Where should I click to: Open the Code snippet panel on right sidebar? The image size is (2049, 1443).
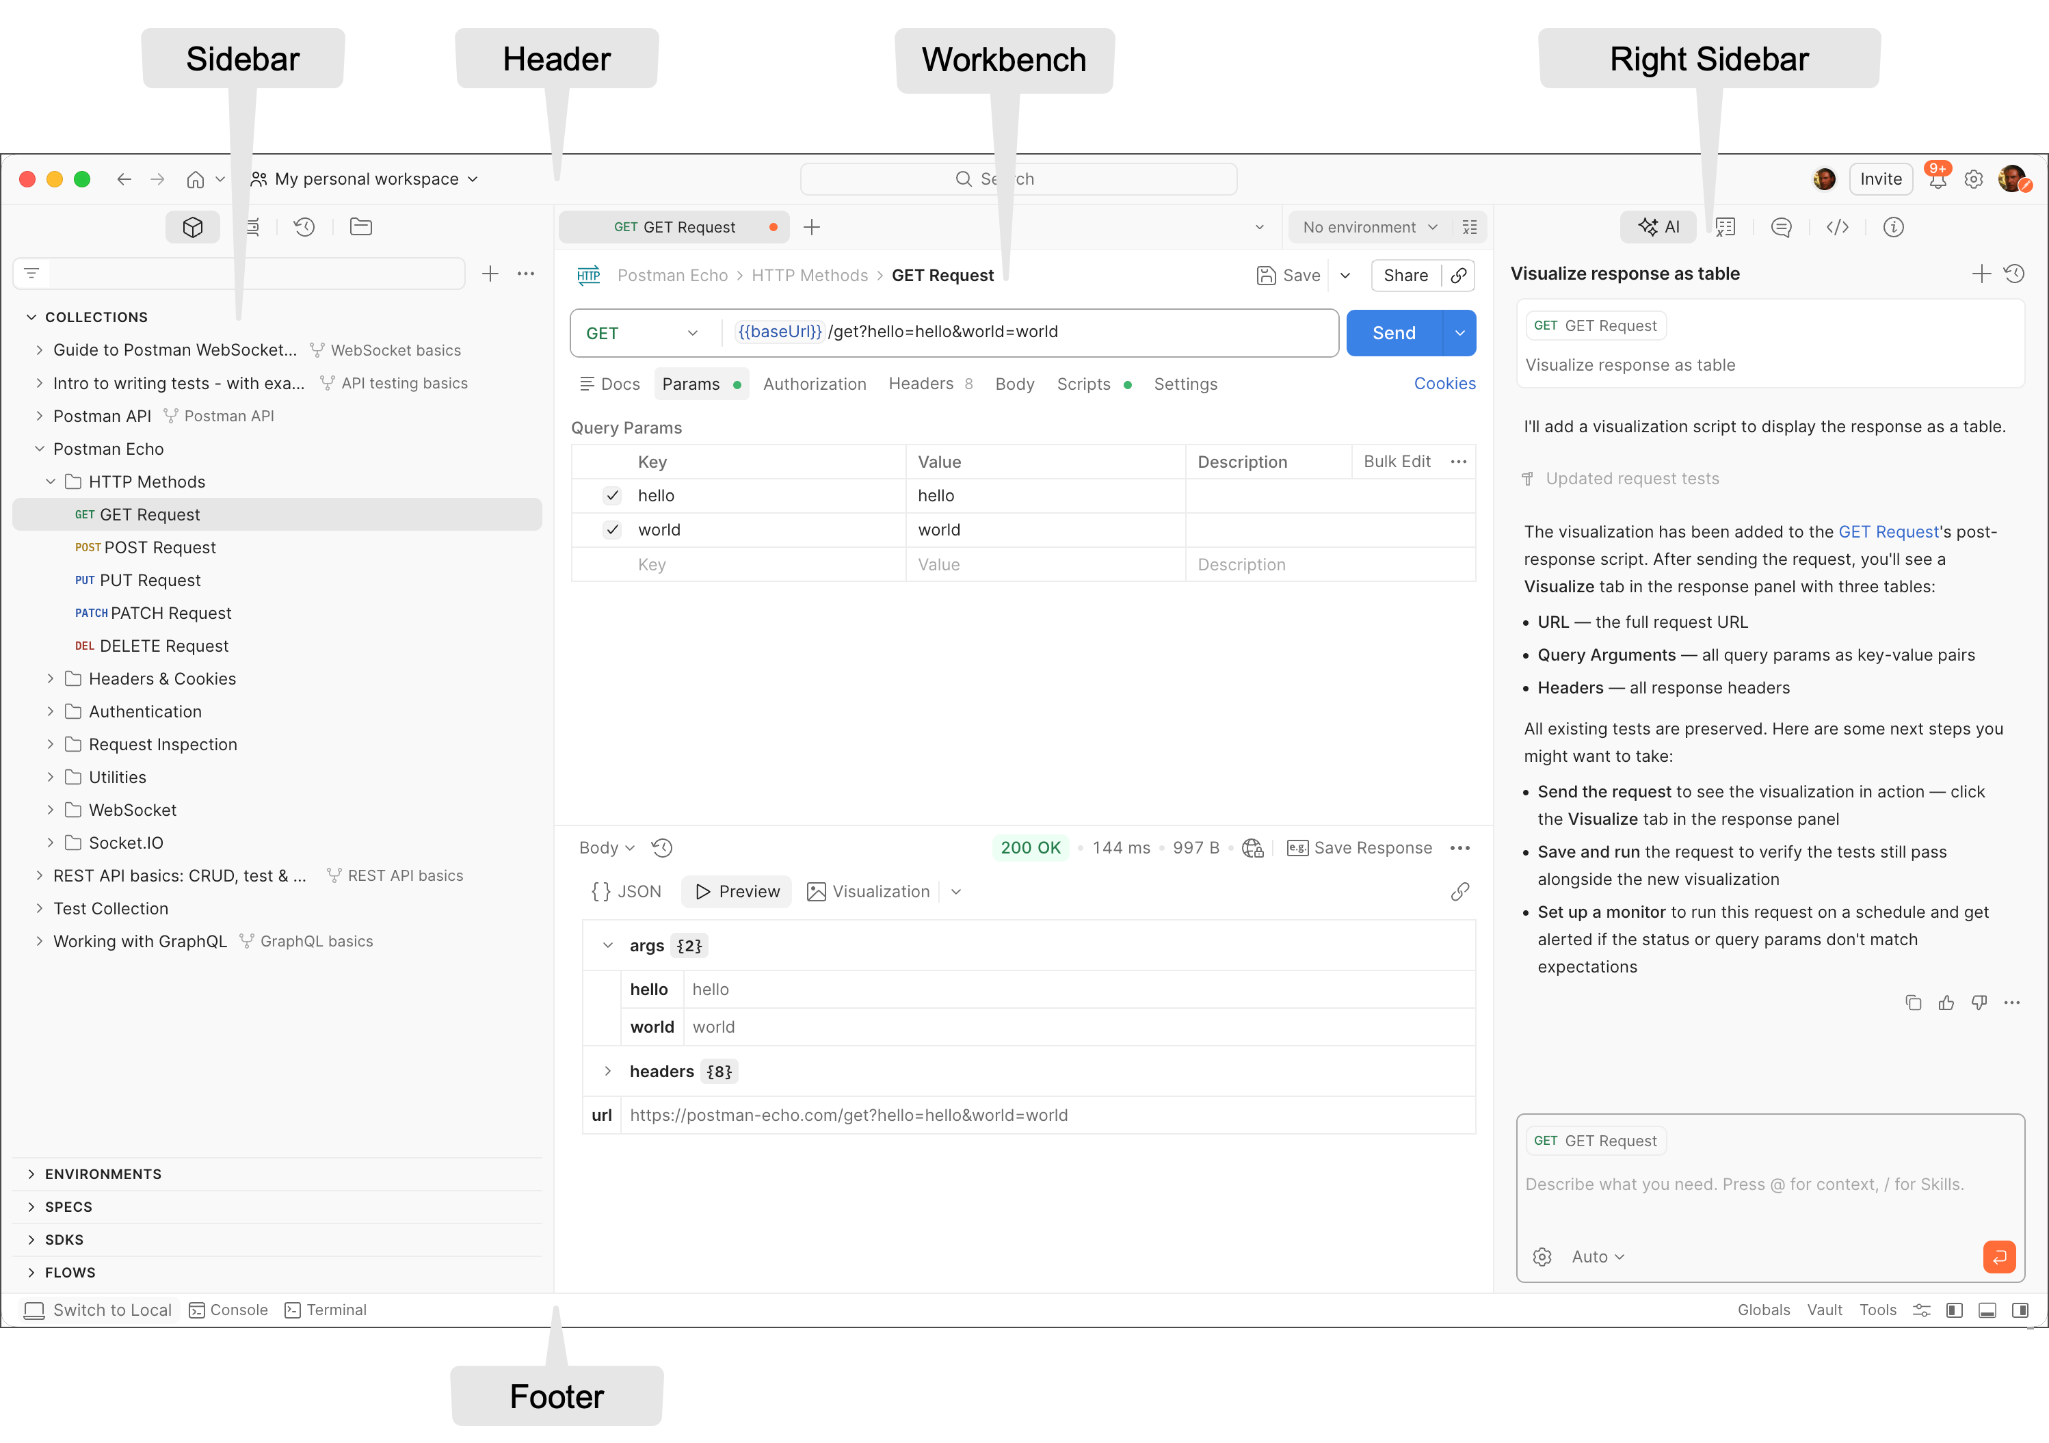[x=1838, y=226]
